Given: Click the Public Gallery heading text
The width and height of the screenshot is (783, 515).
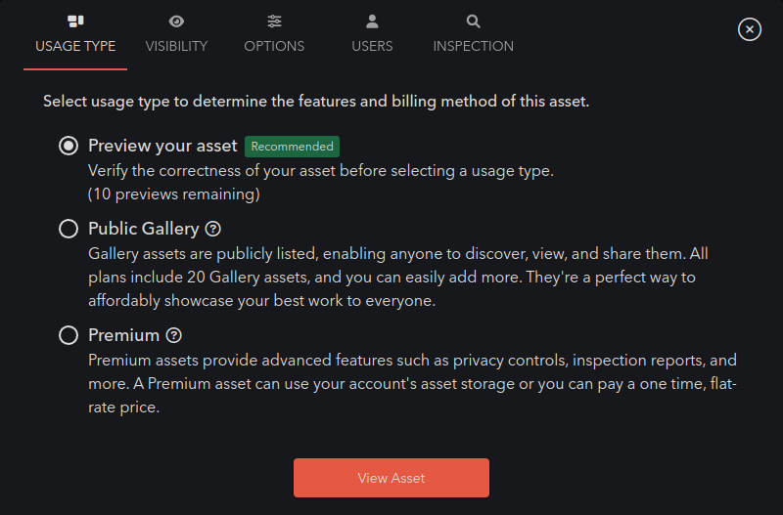Looking at the screenshot, I should pos(144,229).
